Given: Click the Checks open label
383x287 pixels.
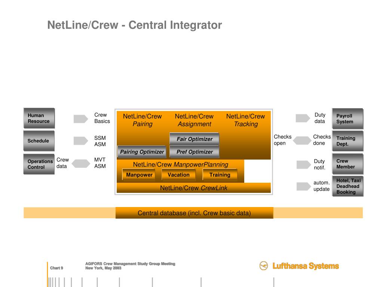Looking at the screenshot, I should (x=283, y=140).
